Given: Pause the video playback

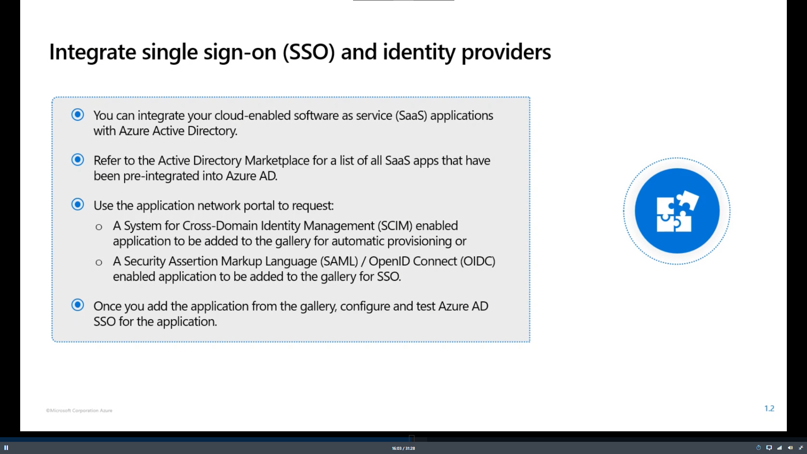Looking at the screenshot, I should (x=6, y=448).
